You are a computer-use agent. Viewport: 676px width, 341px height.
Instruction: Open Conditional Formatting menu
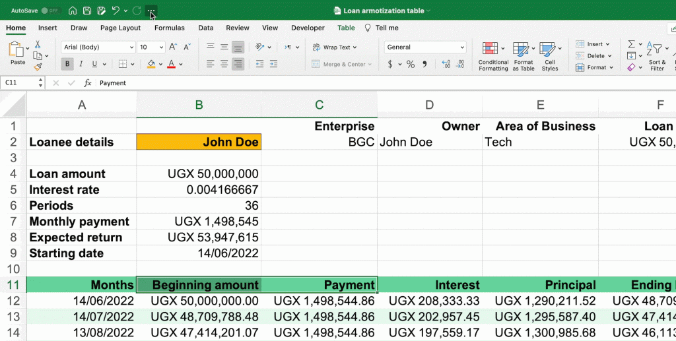pos(492,56)
